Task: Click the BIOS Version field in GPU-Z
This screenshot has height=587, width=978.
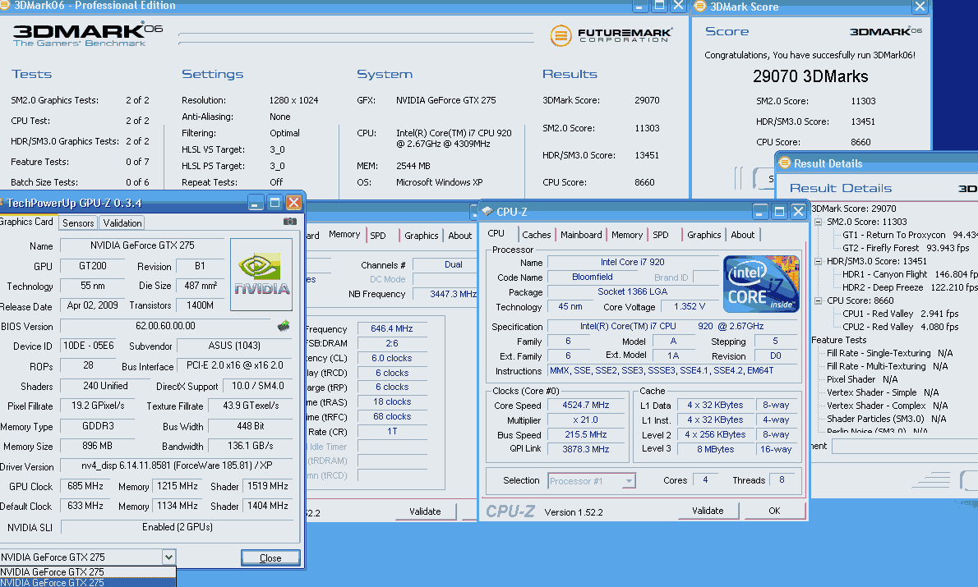Action: [x=165, y=326]
